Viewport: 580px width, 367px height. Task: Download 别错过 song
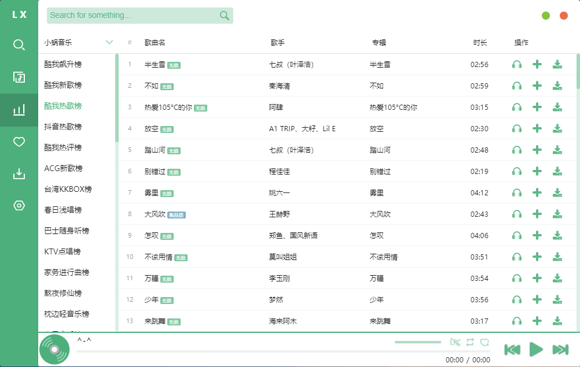pos(557,172)
